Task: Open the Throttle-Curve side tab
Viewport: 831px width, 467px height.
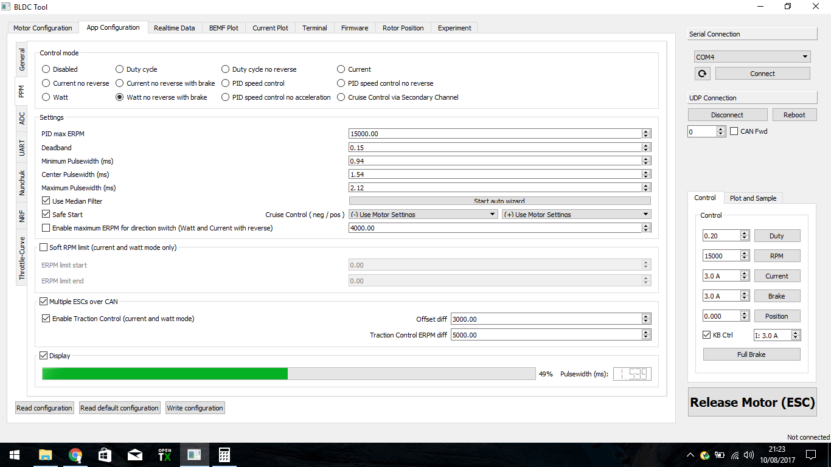Action: point(22,258)
